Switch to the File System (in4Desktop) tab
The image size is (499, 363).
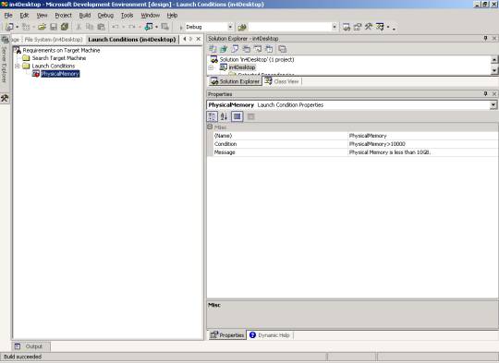[54, 40]
